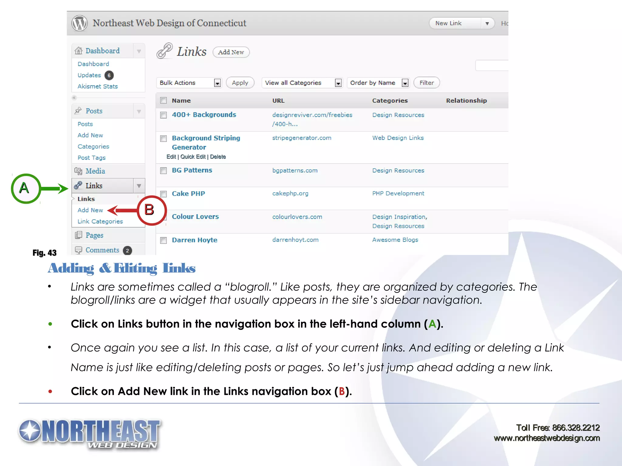Image resolution: width=622 pixels, height=466 pixels.
Task: Collapse the Links menu arrow
Action: point(139,186)
